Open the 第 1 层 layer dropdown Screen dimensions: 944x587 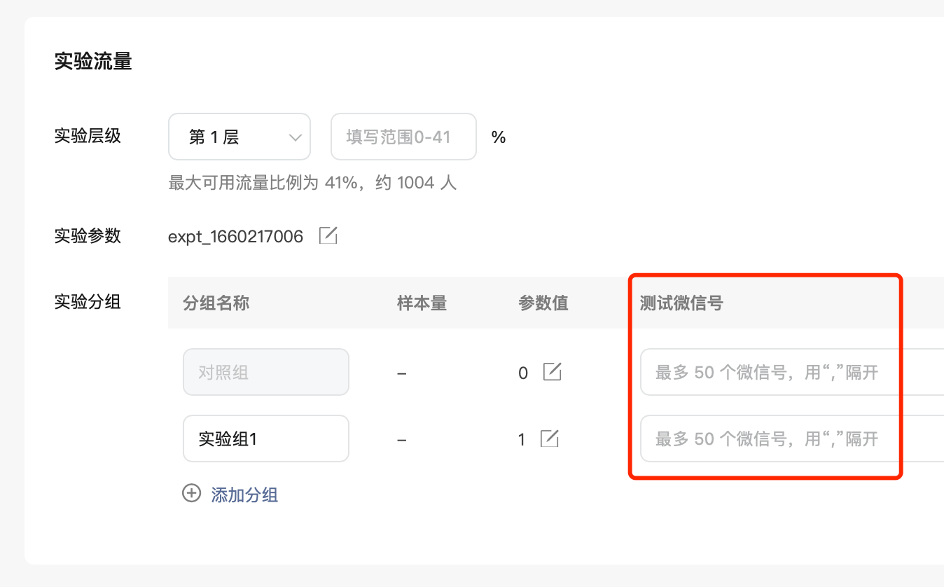pyautogui.click(x=240, y=137)
